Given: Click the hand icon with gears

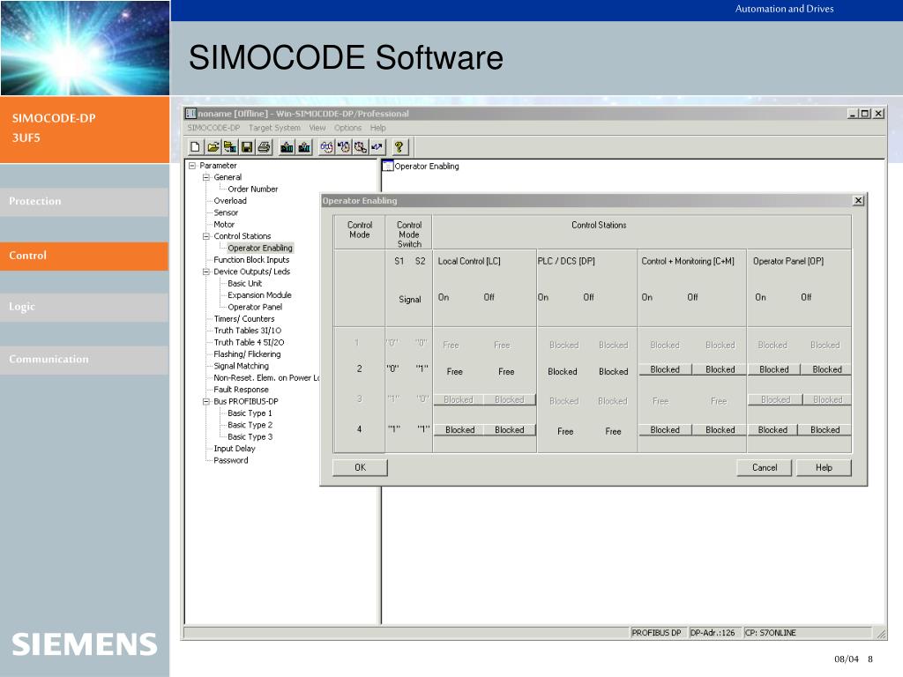Looking at the screenshot, I should click(361, 147).
